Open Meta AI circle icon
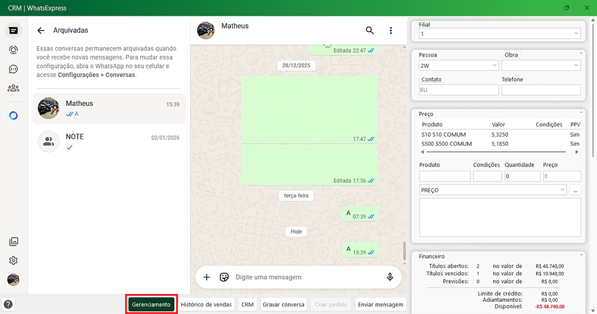Image resolution: width=597 pixels, height=314 pixels. [13, 115]
